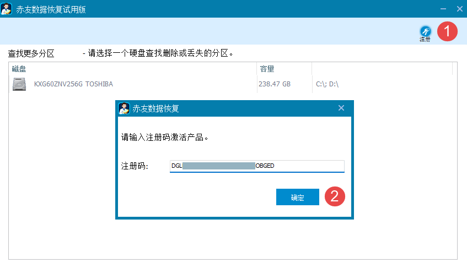Click the 请输入注册码激活产品 prompt text
467x263 pixels.
pos(164,137)
